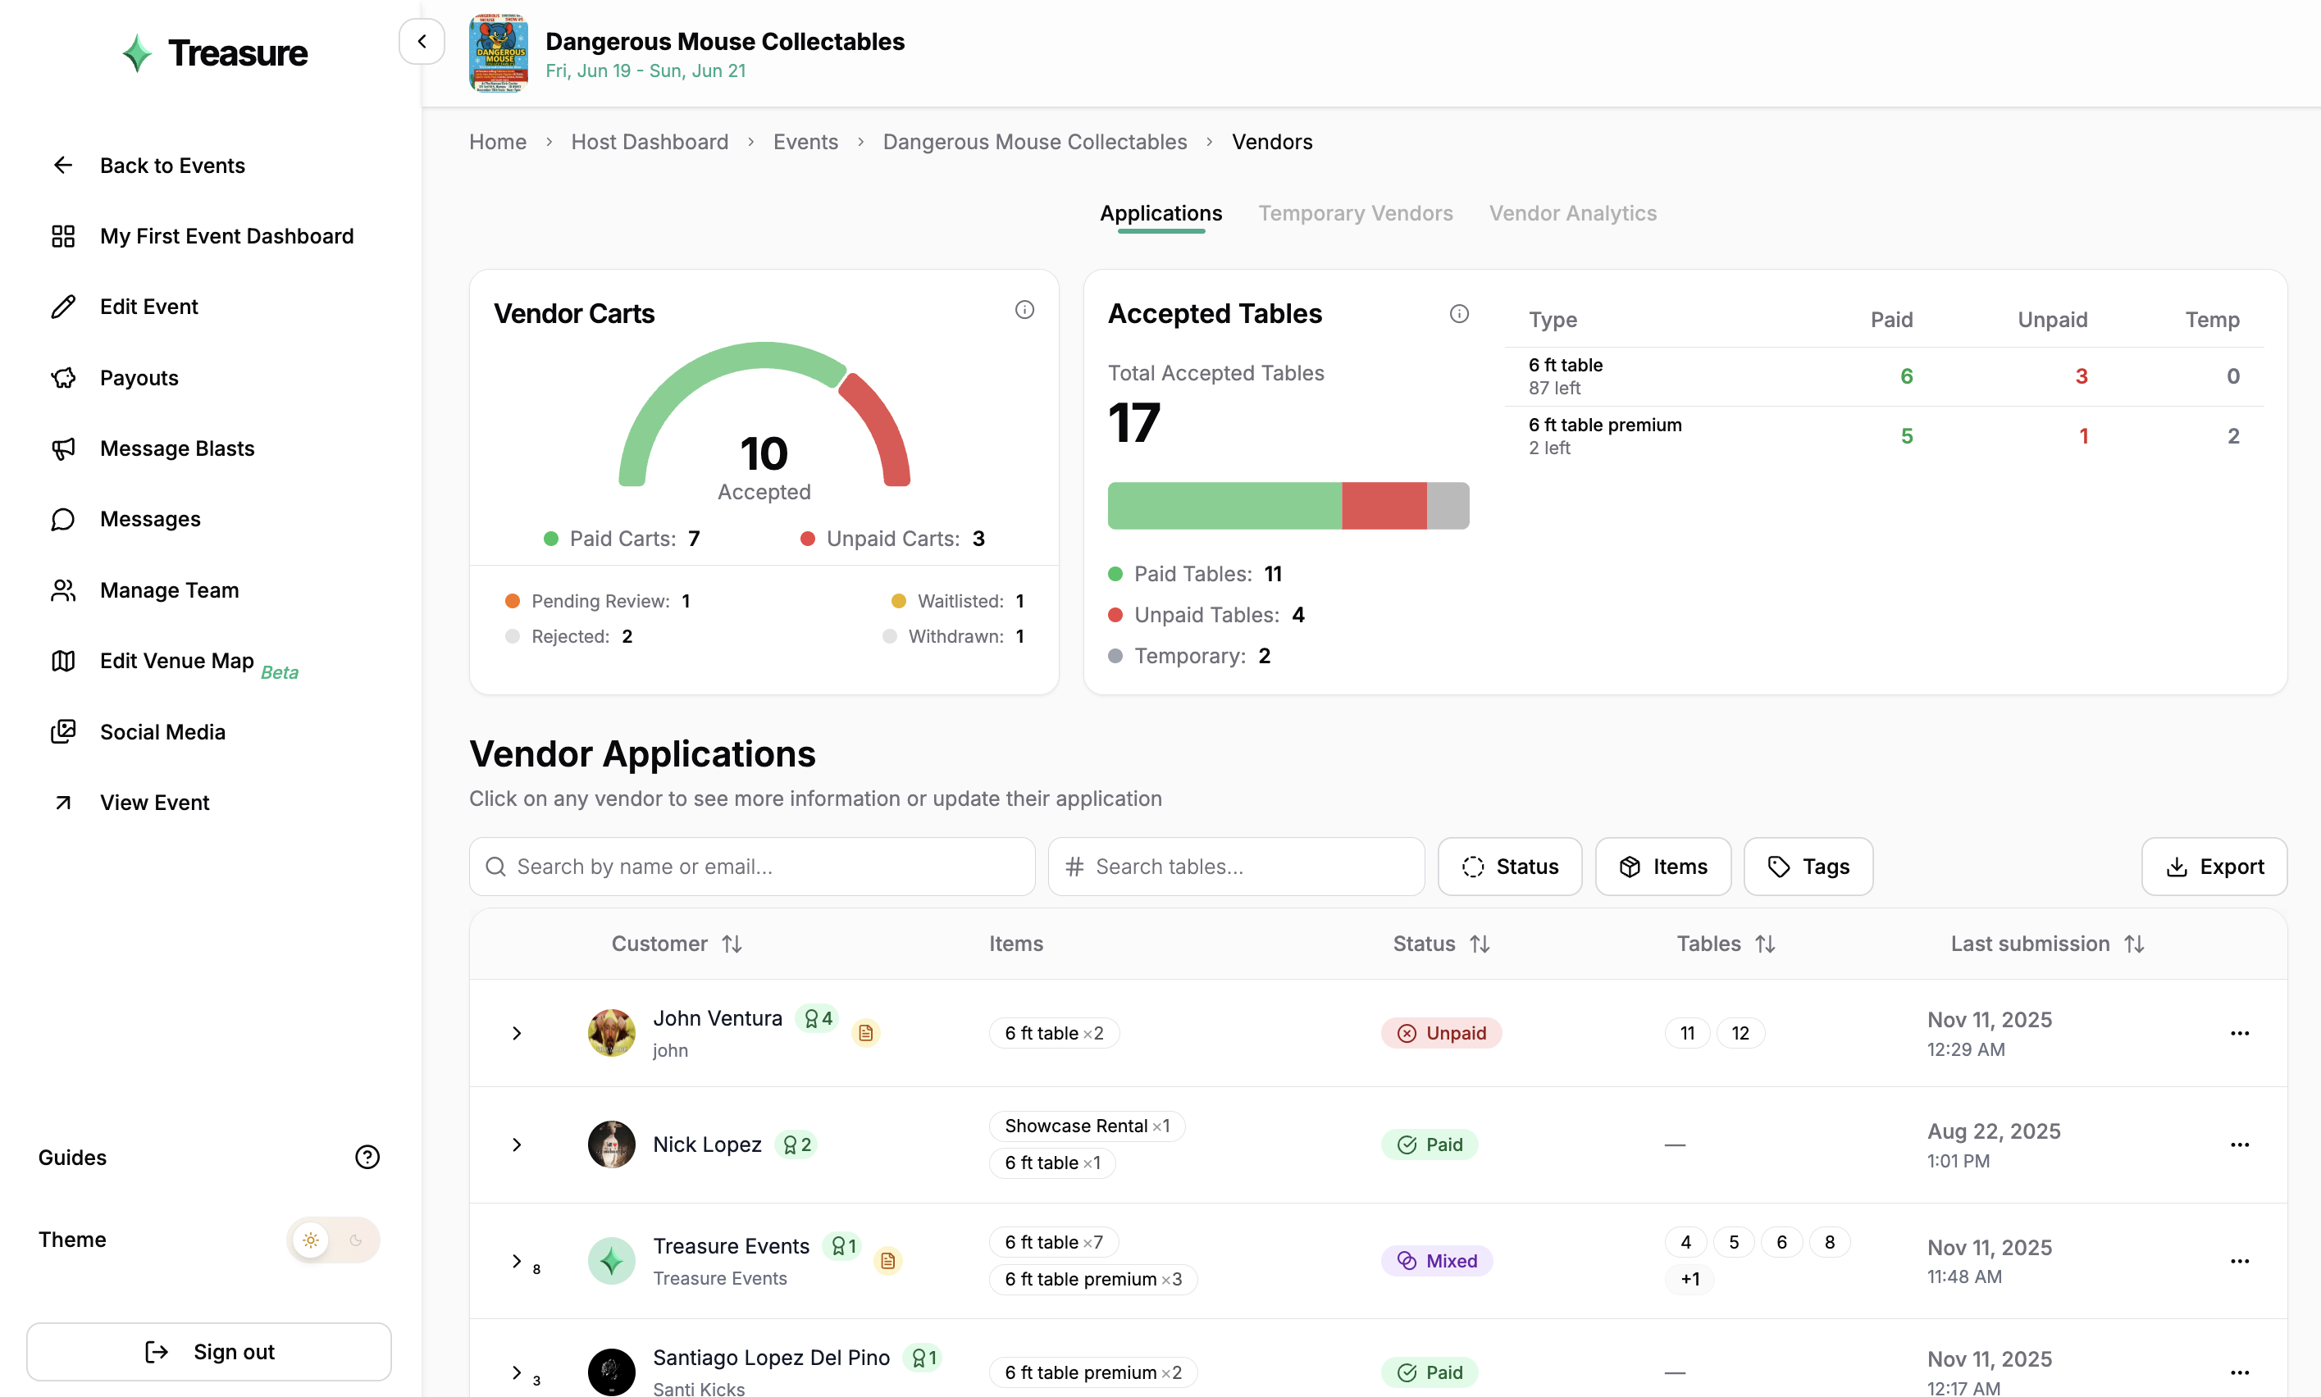Open the Vendor Analytics tab

tap(1572, 213)
